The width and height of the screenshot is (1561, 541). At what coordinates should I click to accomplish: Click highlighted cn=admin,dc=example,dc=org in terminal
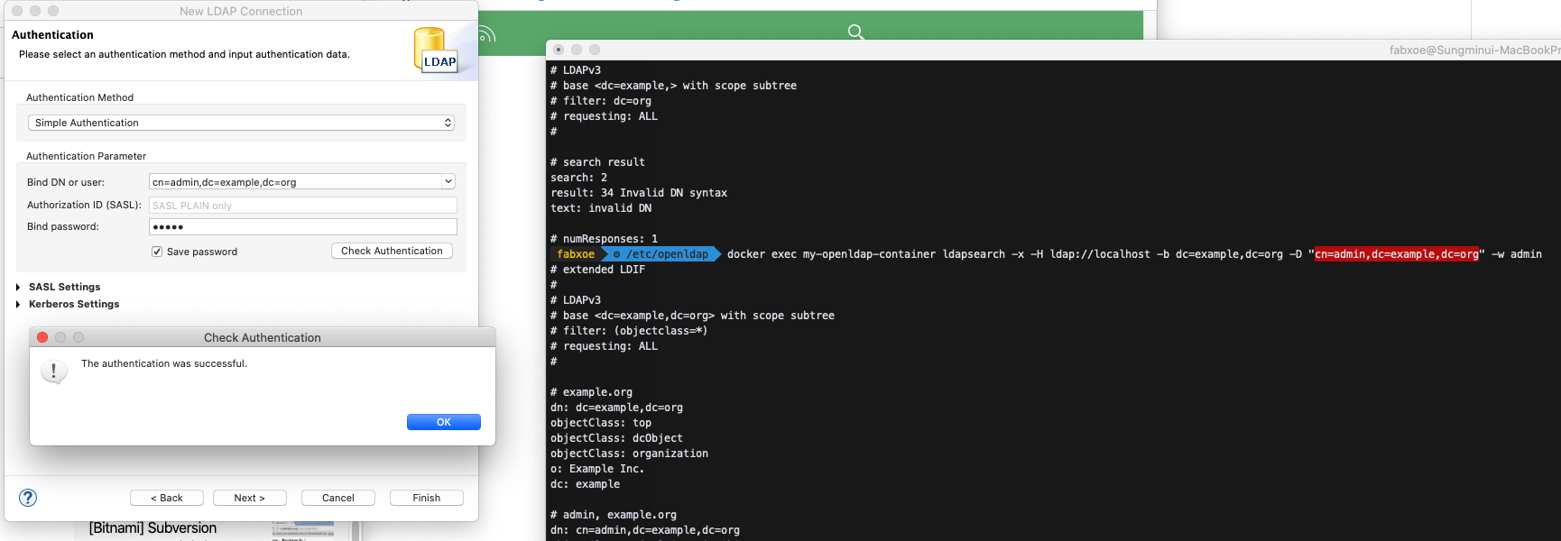click(x=1397, y=254)
